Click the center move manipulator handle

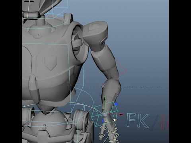point(105,114)
